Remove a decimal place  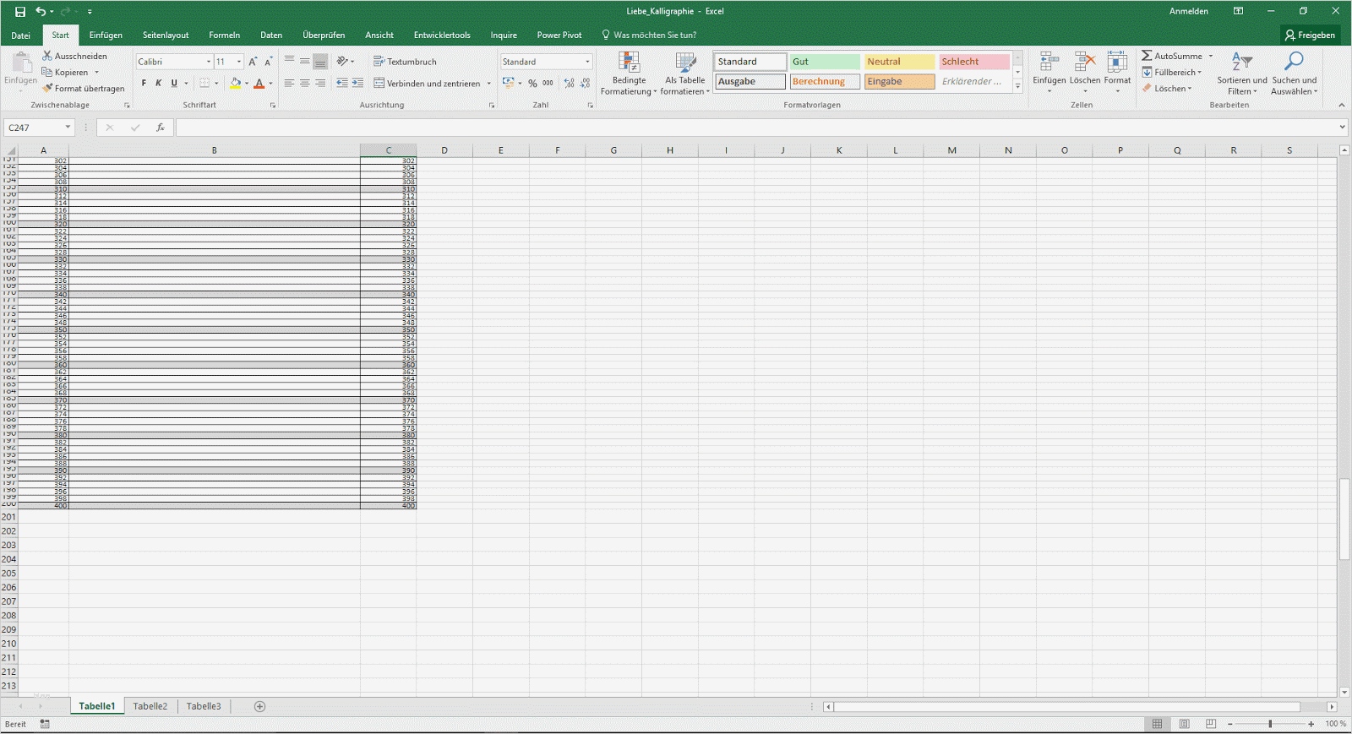[x=585, y=83]
